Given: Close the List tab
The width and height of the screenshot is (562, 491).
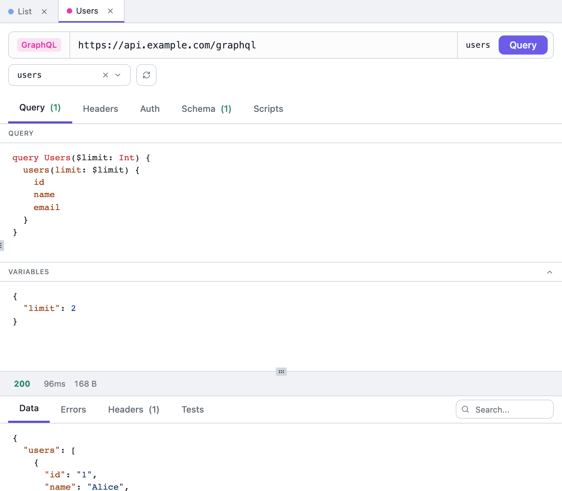Looking at the screenshot, I should (44, 12).
